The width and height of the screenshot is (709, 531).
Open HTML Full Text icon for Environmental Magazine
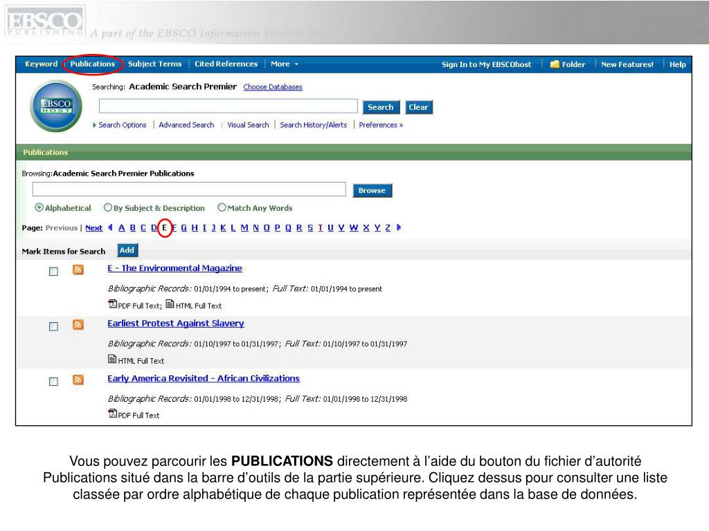pos(170,304)
